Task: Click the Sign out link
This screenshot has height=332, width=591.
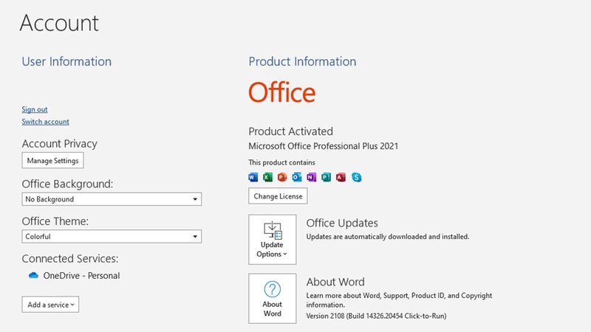Action: click(x=35, y=110)
